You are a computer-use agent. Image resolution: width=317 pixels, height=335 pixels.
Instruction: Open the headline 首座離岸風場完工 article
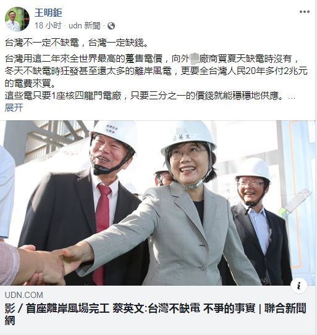tap(156, 314)
